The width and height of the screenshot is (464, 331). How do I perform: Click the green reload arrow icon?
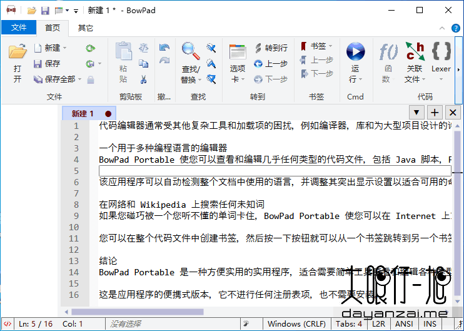pos(90,48)
